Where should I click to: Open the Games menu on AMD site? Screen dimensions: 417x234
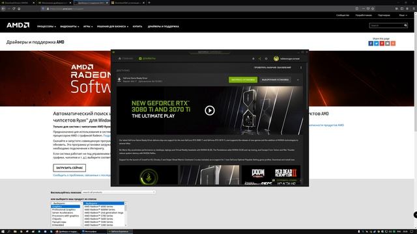coord(88,27)
